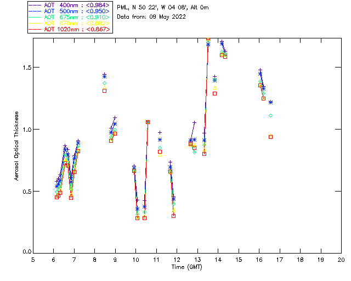Select the PML location header text
Image resolution: width=351 pixels, height=281 pixels.
coord(163,7)
